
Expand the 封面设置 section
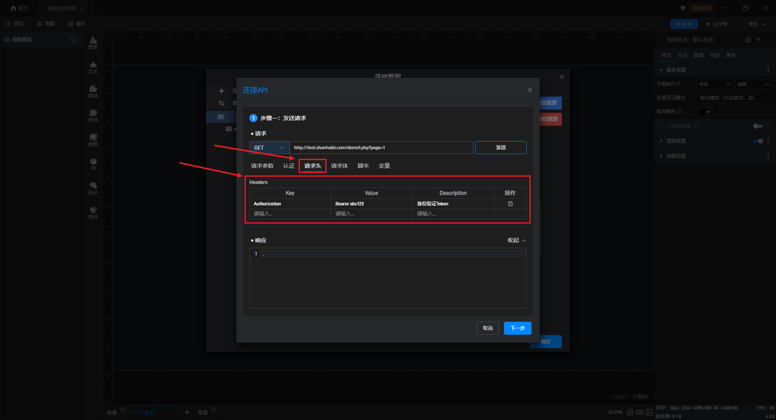[x=676, y=156]
